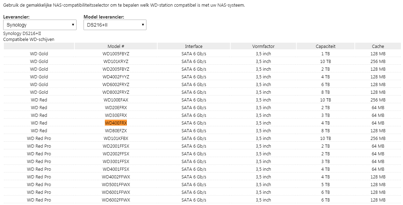Select the Vormfactor column header
This screenshot has width=403, height=205.
pyautogui.click(x=263, y=46)
